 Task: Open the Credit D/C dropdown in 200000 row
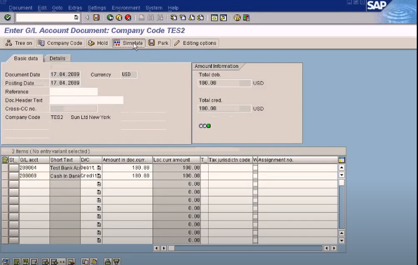pos(99,176)
